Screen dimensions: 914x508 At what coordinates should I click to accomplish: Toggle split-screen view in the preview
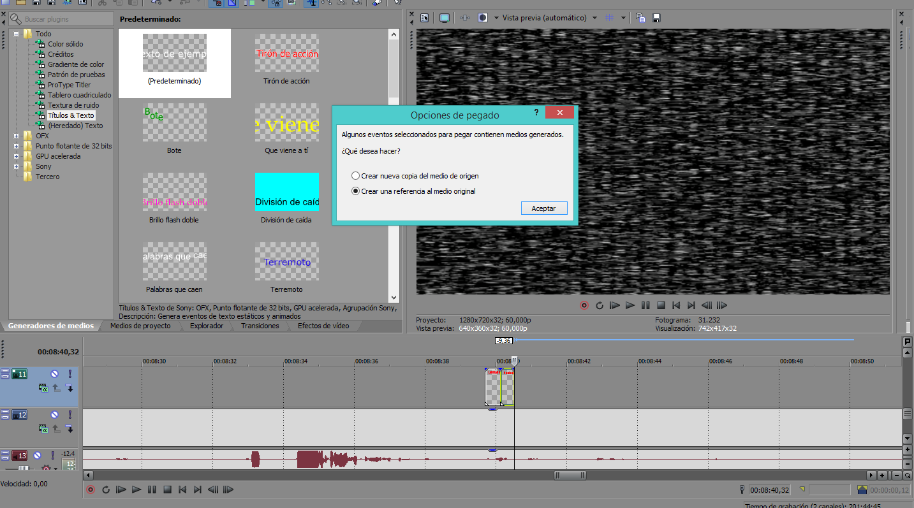coord(484,18)
